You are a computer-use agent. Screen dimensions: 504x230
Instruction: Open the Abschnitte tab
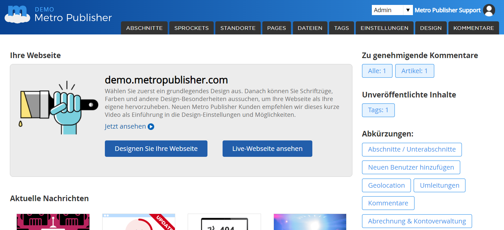tap(144, 28)
